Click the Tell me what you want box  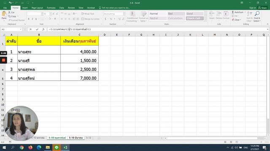(x=114, y=8)
